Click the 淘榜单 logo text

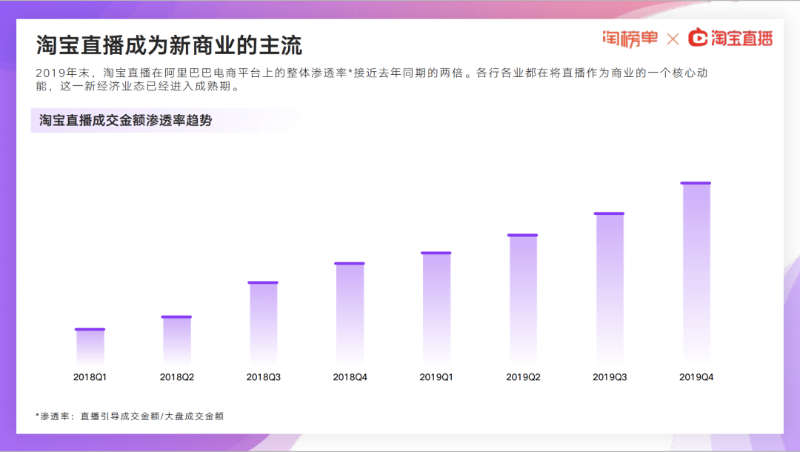coord(630,39)
